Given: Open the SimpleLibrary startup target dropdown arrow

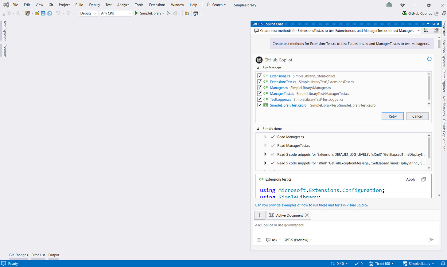Looking at the screenshot, I should tap(164, 13).
